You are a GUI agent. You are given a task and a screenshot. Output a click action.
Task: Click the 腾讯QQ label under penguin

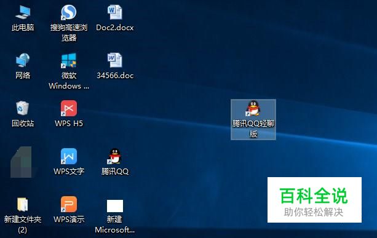tap(115, 172)
